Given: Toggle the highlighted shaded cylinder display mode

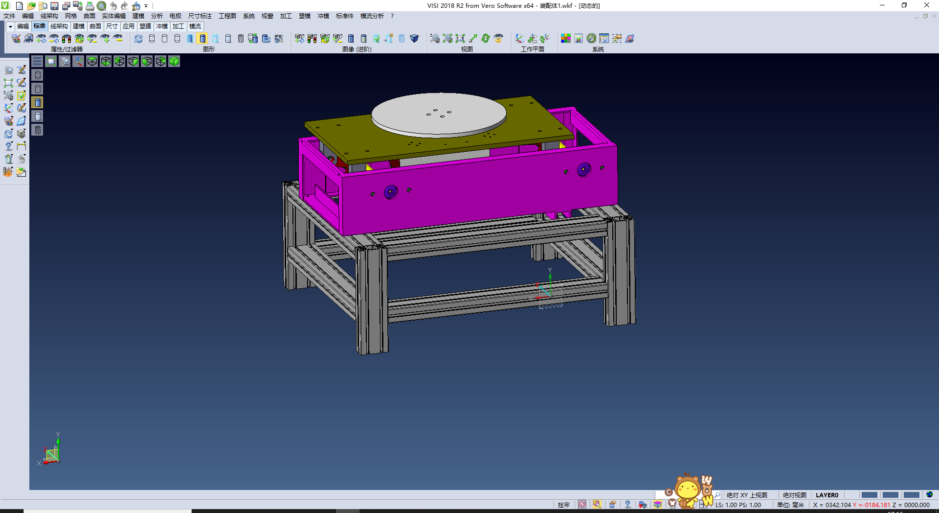Looking at the screenshot, I should (202, 39).
